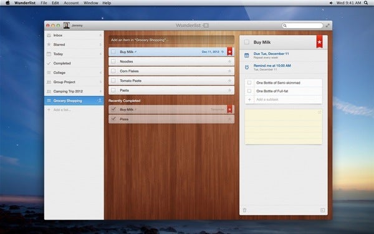Viewport: 374px width, 234px height.
Task: Star the Corn Flakes task
Action: (229, 71)
